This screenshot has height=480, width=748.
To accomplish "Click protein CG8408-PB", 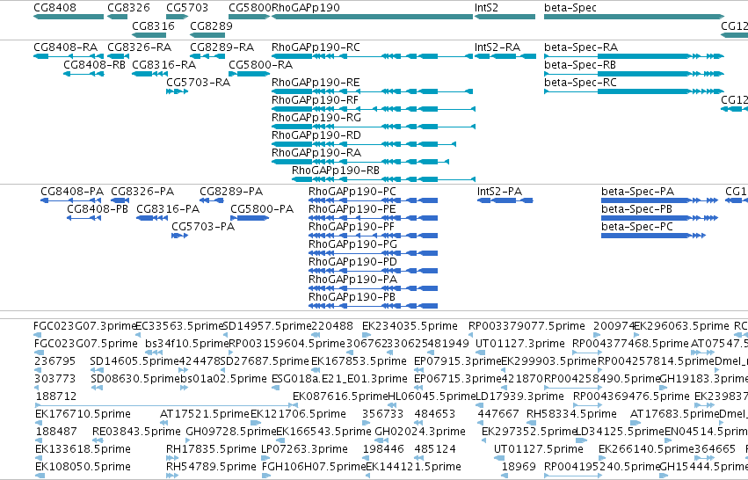I will click(84, 218).
